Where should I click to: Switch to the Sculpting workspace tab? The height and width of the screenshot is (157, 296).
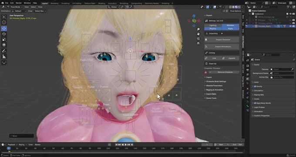tap(65, 3)
